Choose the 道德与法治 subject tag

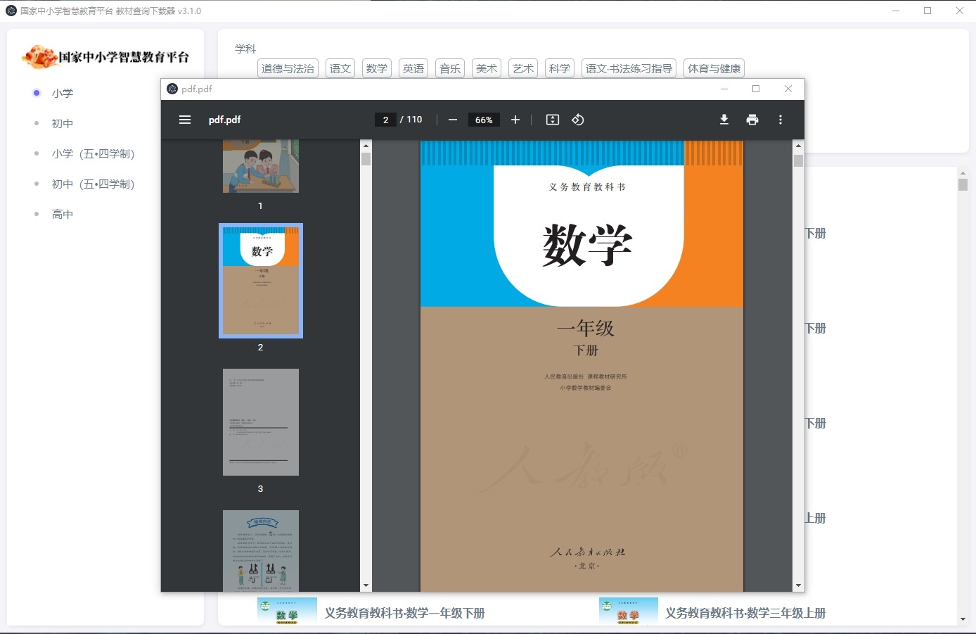click(x=288, y=68)
